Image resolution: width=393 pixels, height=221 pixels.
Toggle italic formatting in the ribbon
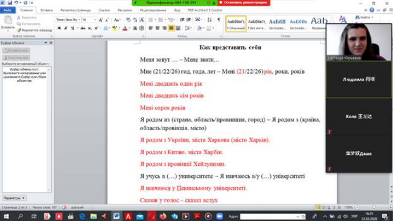66,28
